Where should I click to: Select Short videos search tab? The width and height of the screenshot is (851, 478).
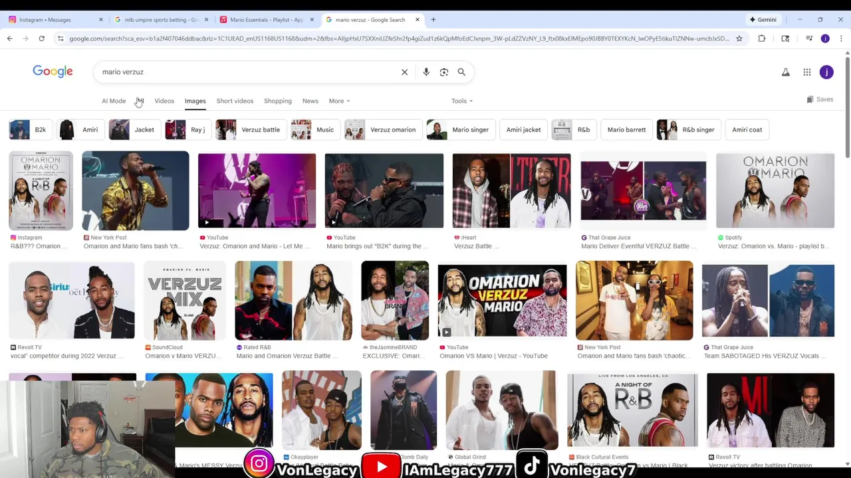(x=235, y=101)
